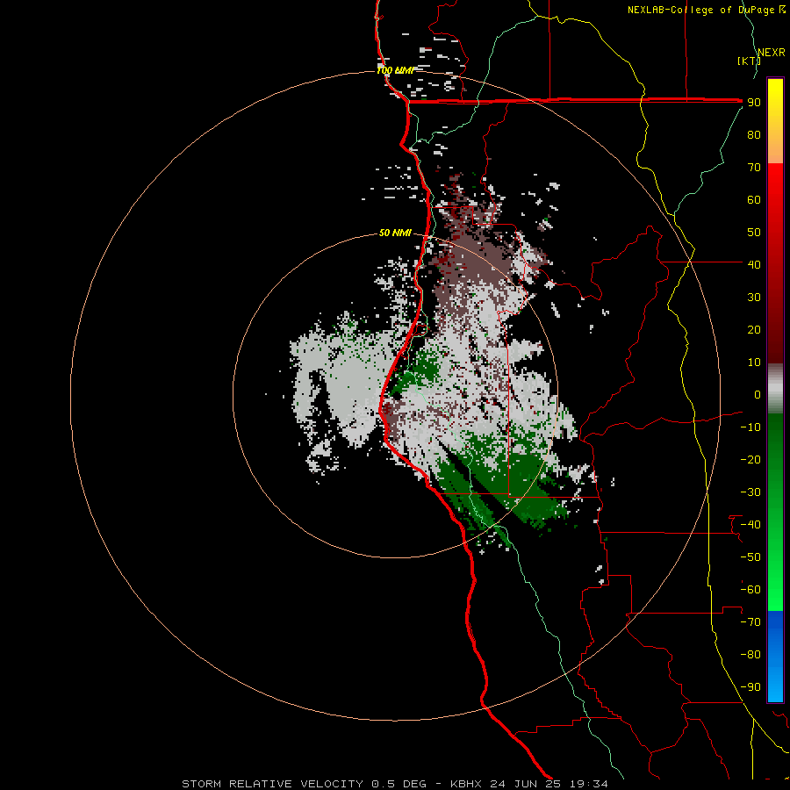This screenshot has height=790, width=790.
Task: Select the -90 scale label
Action: (x=750, y=687)
